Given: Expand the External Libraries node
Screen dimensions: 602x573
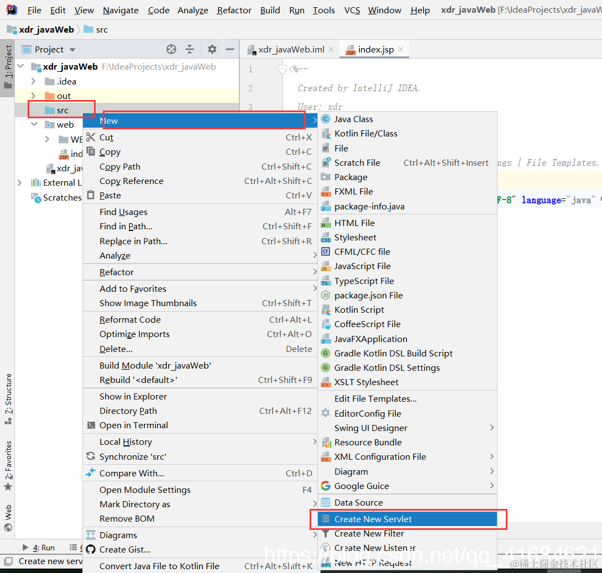Looking at the screenshot, I should 19,183.
